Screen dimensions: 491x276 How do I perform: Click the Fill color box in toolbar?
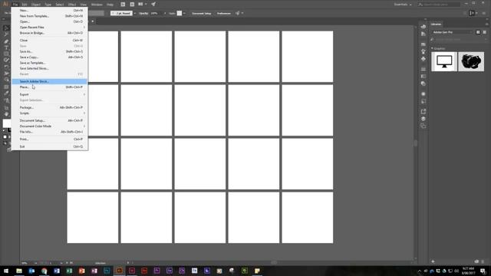[6, 123]
